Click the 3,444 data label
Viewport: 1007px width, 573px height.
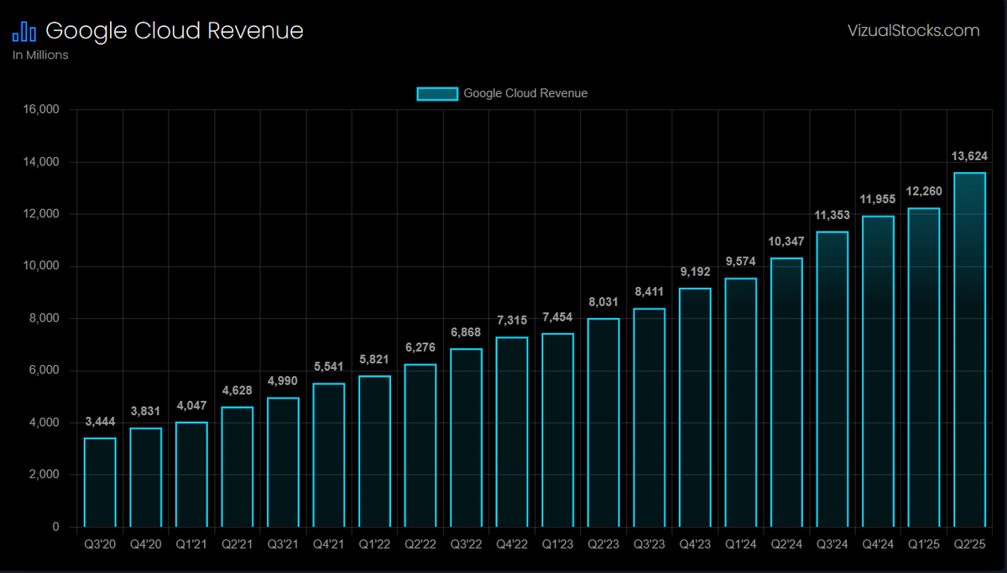point(101,421)
